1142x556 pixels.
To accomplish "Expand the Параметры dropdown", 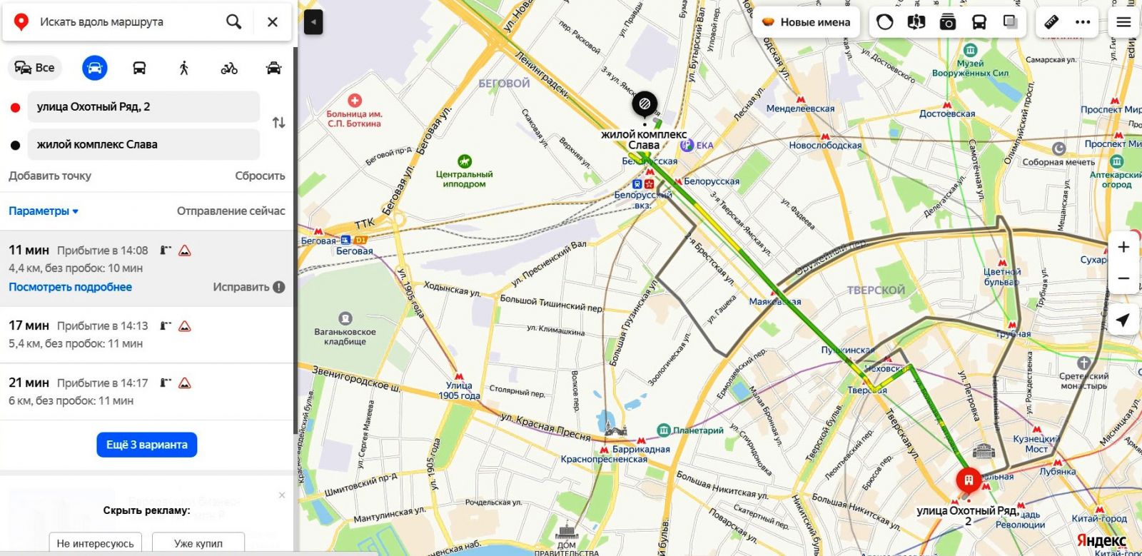I will [x=43, y=211].
